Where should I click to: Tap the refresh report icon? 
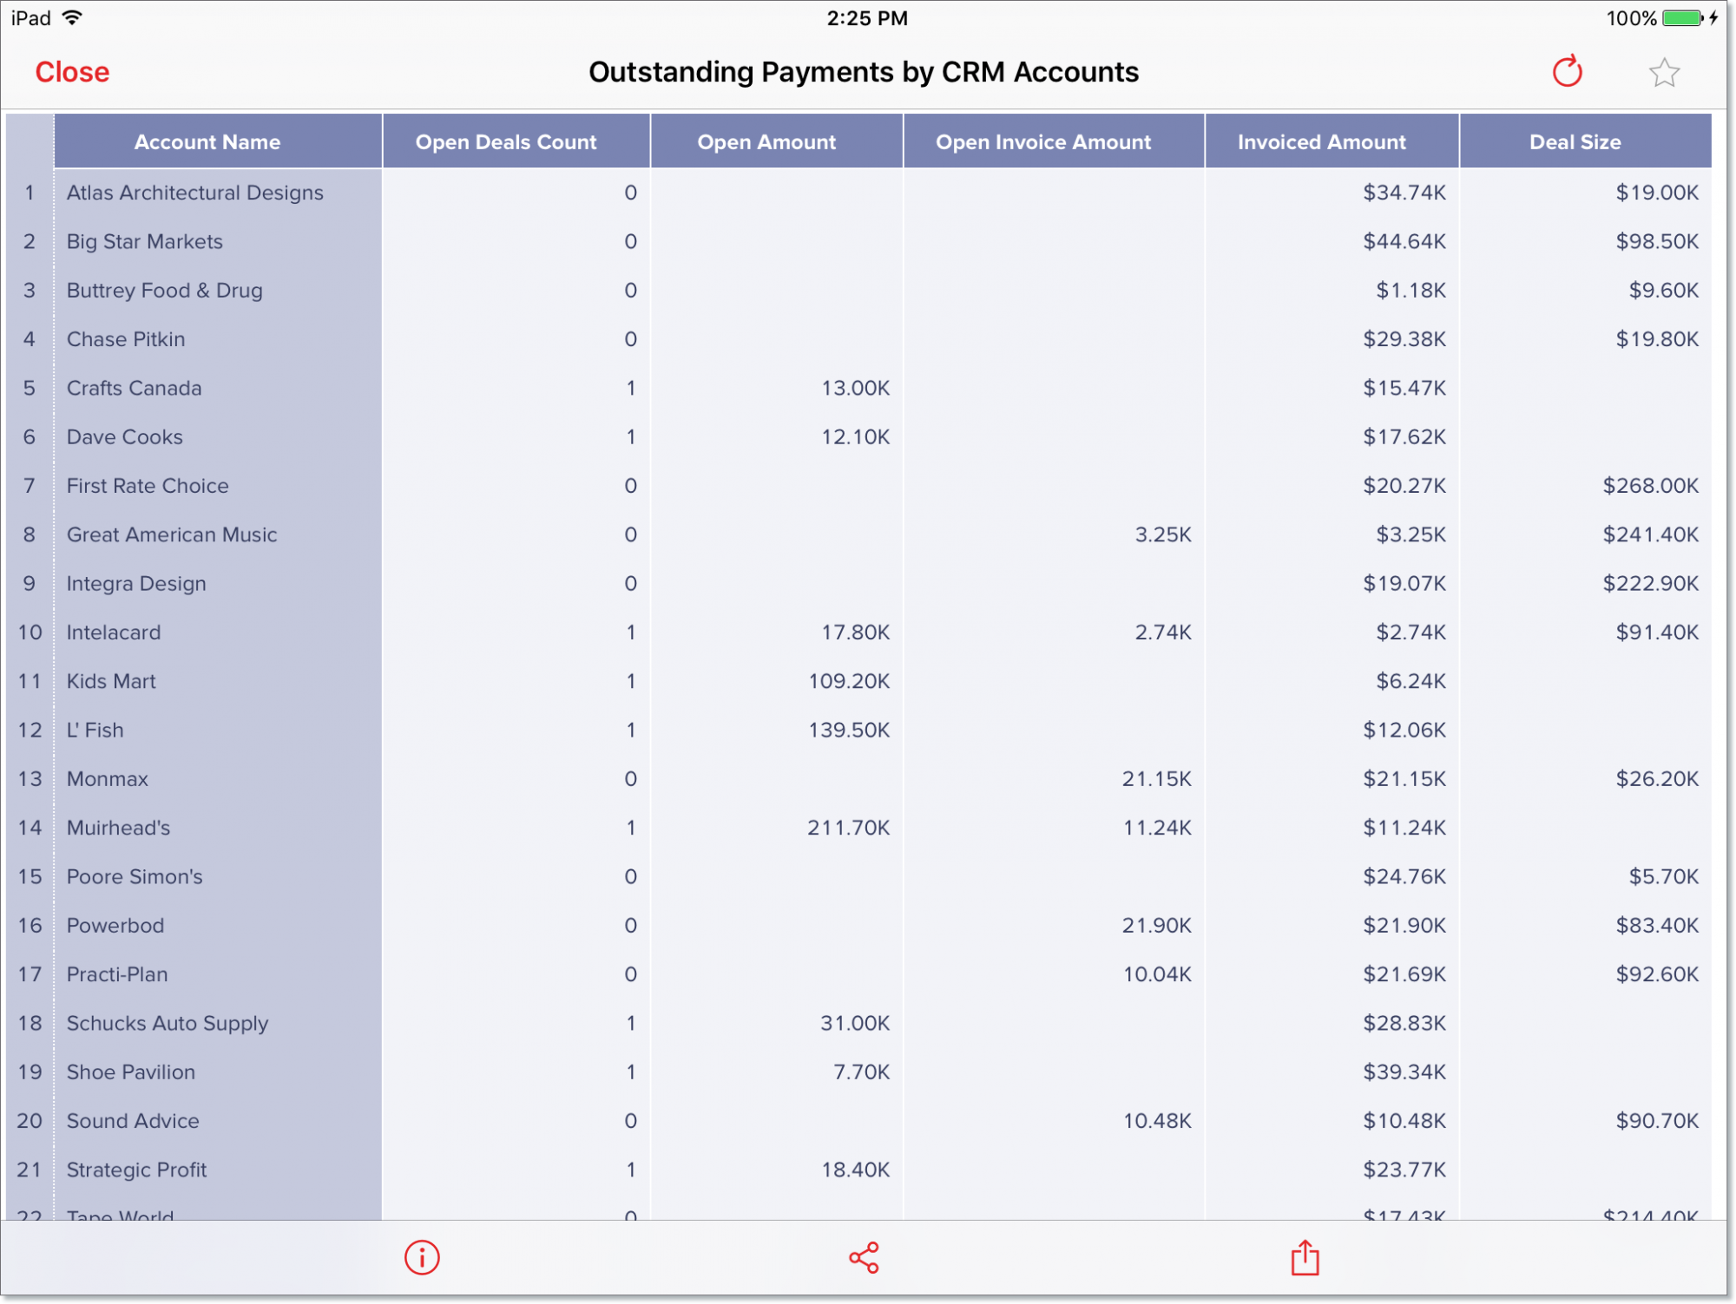[x=1568, y=72]
